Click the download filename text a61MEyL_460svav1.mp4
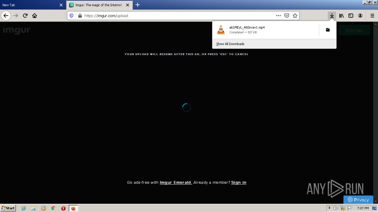378x212 pixels. click(x=247, y=27)
